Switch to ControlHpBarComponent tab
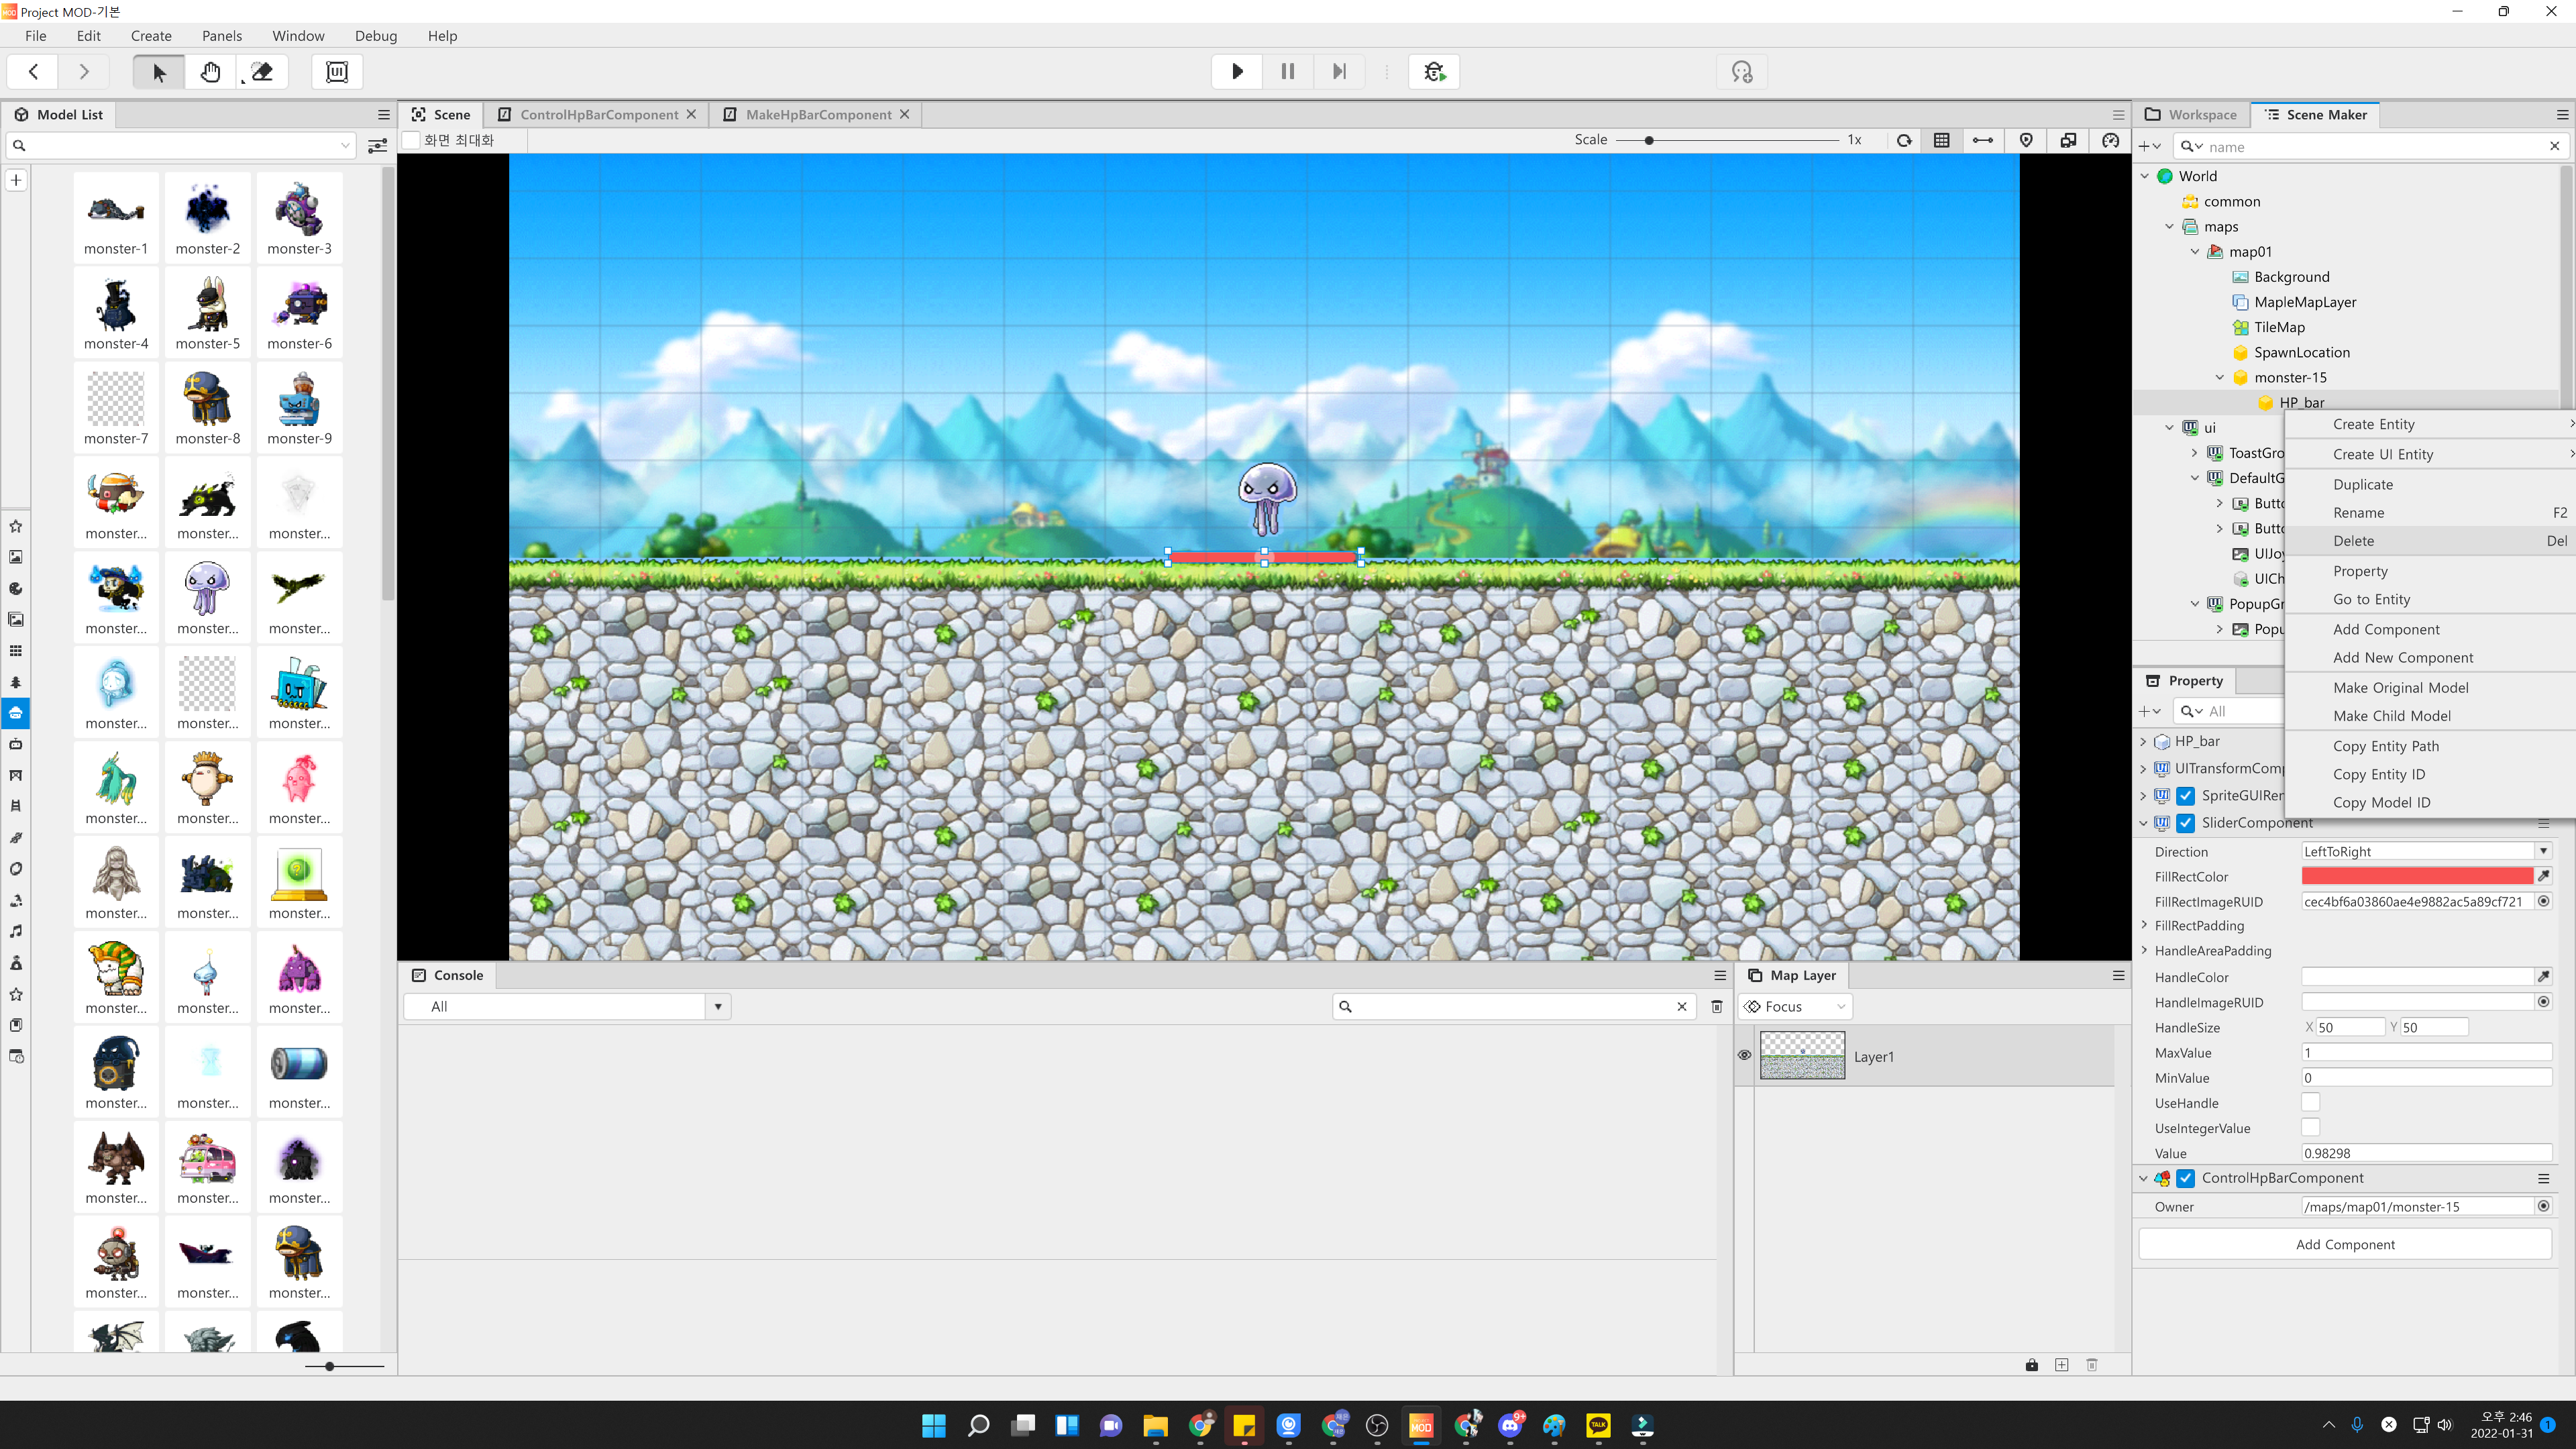 pyautogui.click(x=598, y=115)
